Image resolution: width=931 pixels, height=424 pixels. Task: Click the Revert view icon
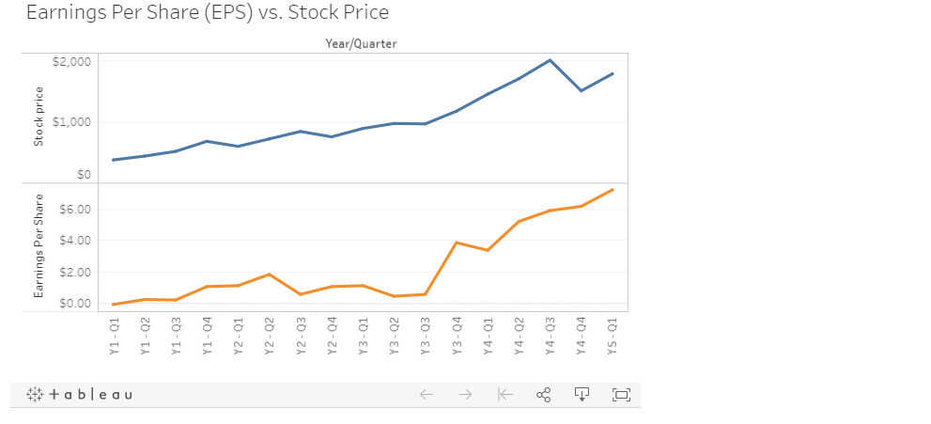click(504, 395)
